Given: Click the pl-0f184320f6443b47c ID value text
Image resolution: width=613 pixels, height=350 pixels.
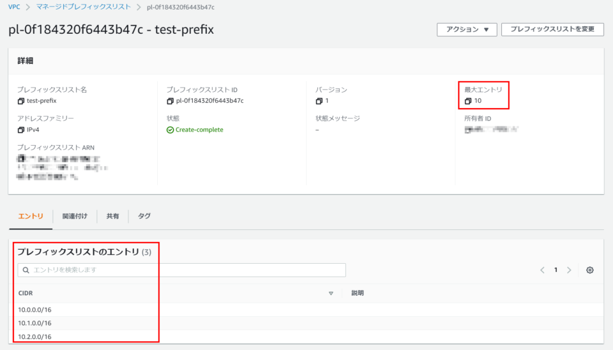Looking at the screenshot, I should (x=209, y=101).
